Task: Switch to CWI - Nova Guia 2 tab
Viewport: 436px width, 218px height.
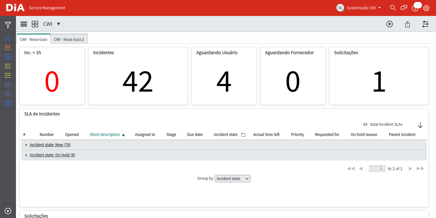Action: click(69, 39)
